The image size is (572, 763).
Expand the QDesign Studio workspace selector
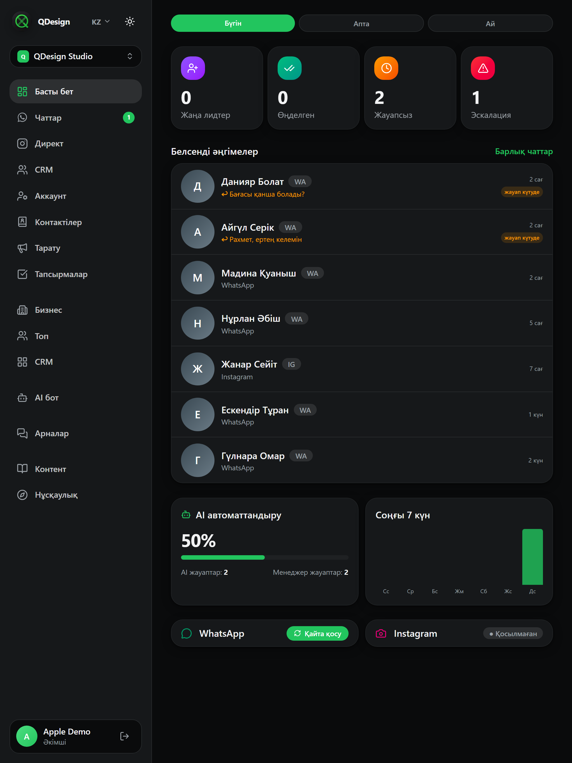coord(76,56)
